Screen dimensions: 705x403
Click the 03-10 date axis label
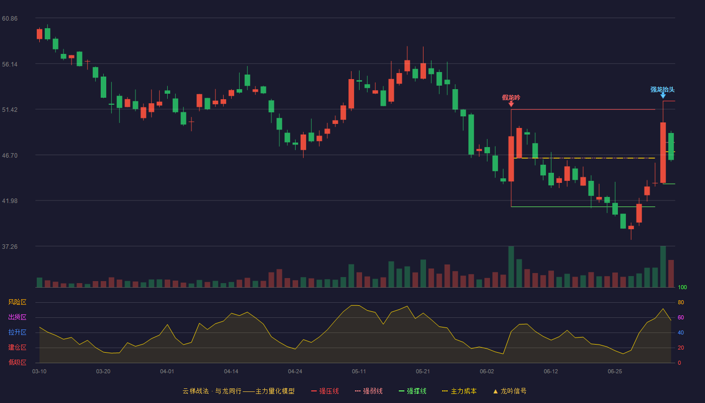pyautogui.click(x=39, y=371)
